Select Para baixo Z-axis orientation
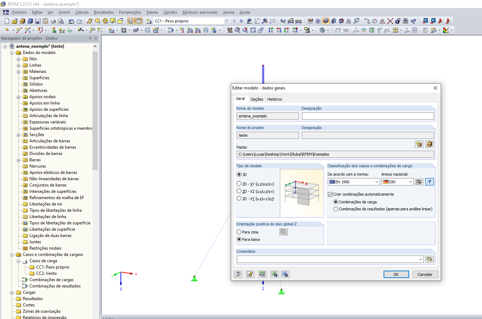This screenshot has height=319, width=482. (239, 239)
